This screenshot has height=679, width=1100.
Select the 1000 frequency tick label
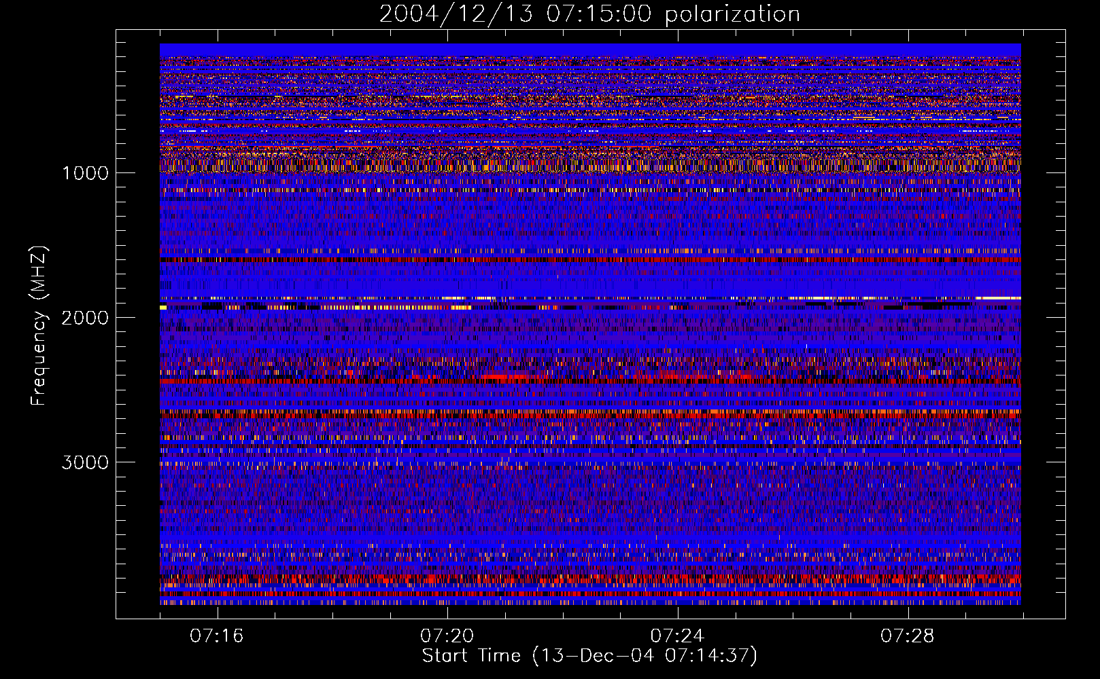tap(85, 173)
